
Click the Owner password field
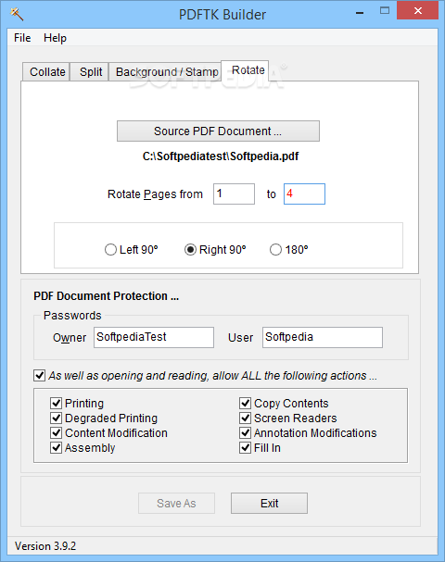[x=154, y=337]
